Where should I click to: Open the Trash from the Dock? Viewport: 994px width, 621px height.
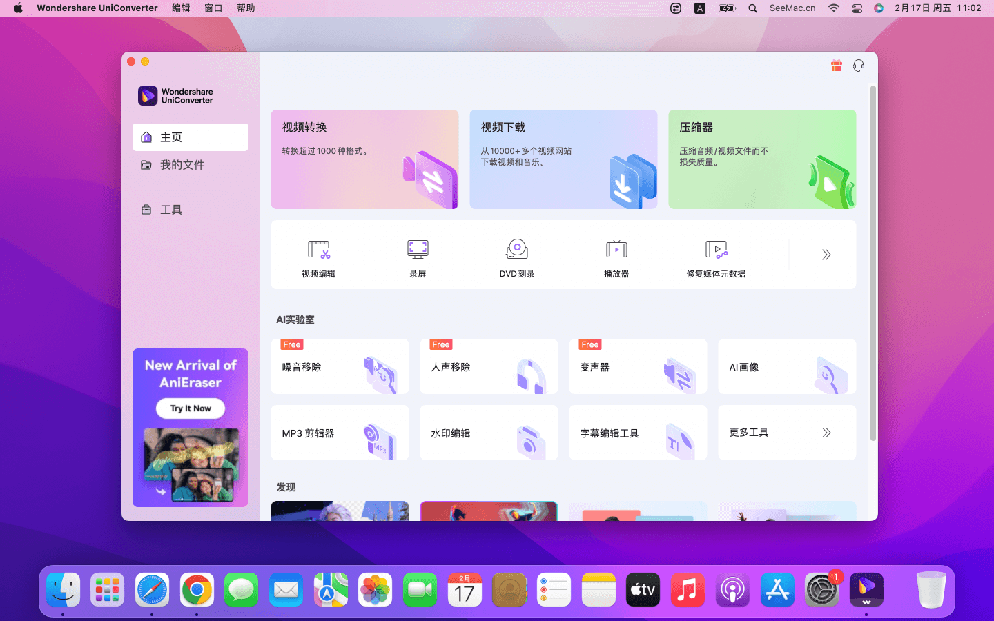pyautogui.click(x=931, y=590)
